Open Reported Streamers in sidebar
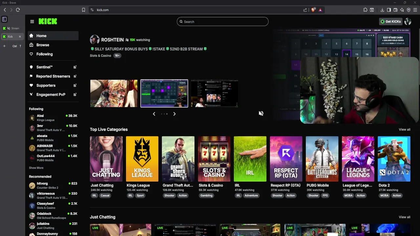The width and height of the screenshot is (420, 236). coord(53,76)
